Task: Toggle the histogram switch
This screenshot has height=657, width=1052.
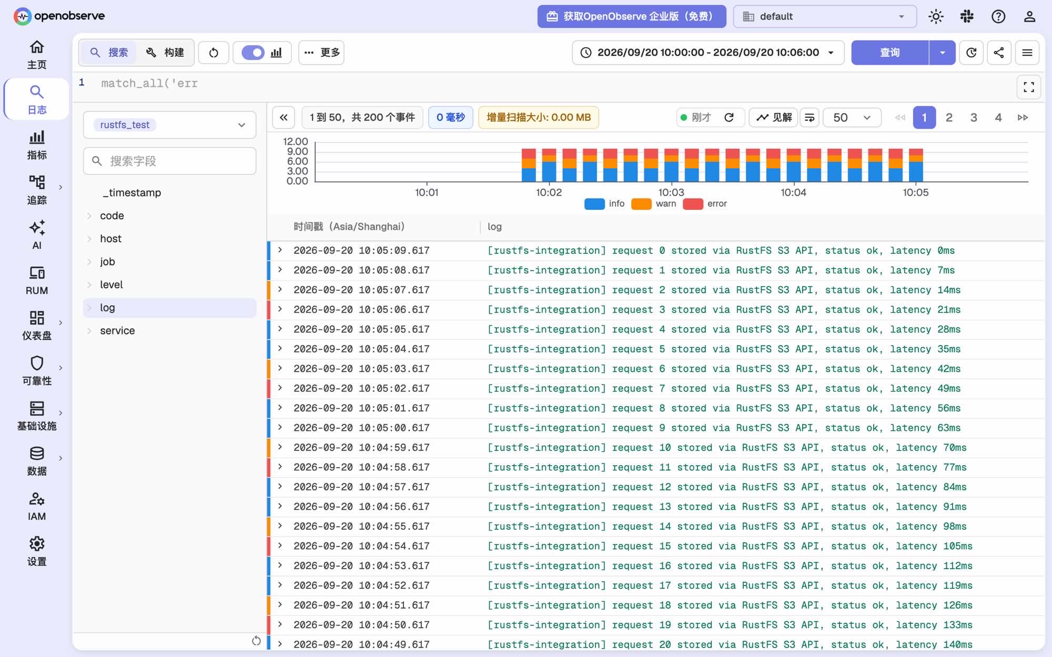Action: click(253, 53)
